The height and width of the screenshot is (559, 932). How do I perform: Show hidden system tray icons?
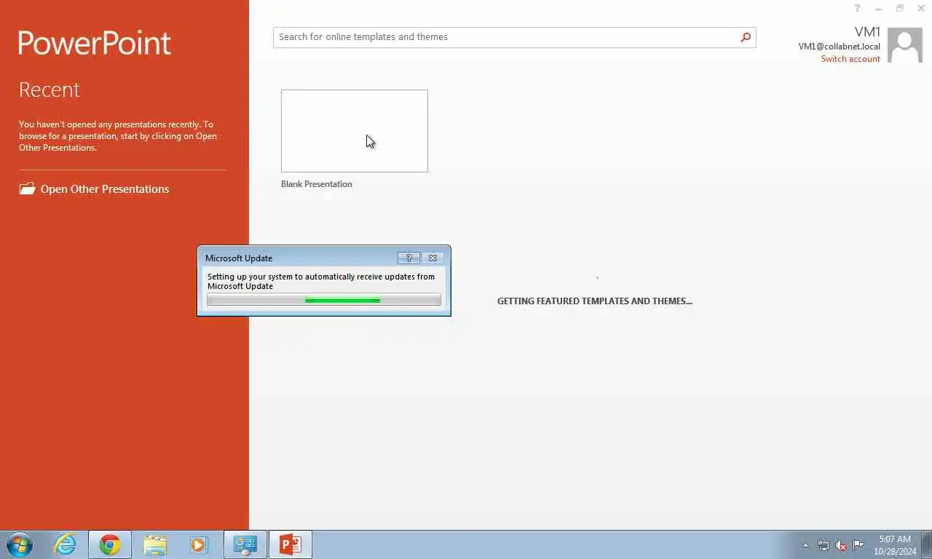(805, 545)
